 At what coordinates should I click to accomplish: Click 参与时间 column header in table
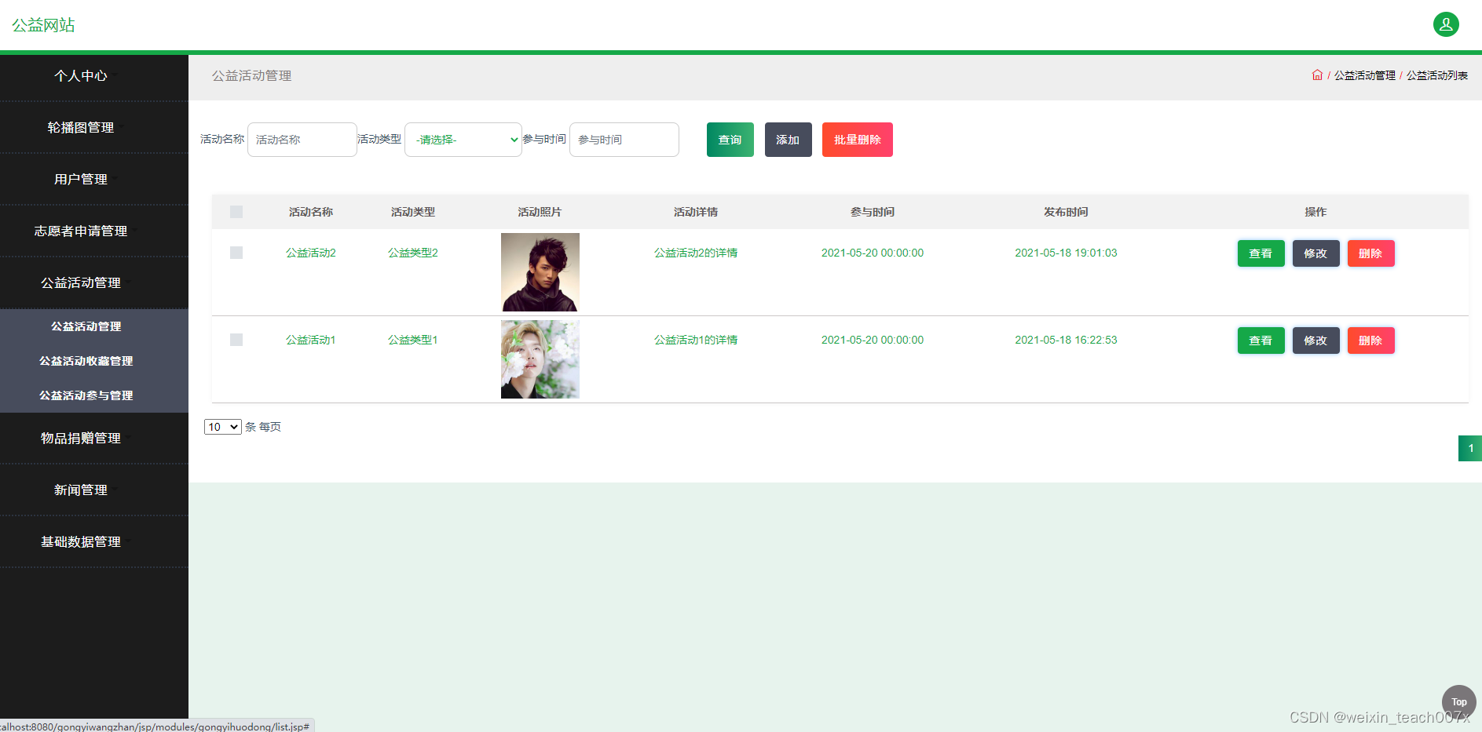click(x=873, y=212)
